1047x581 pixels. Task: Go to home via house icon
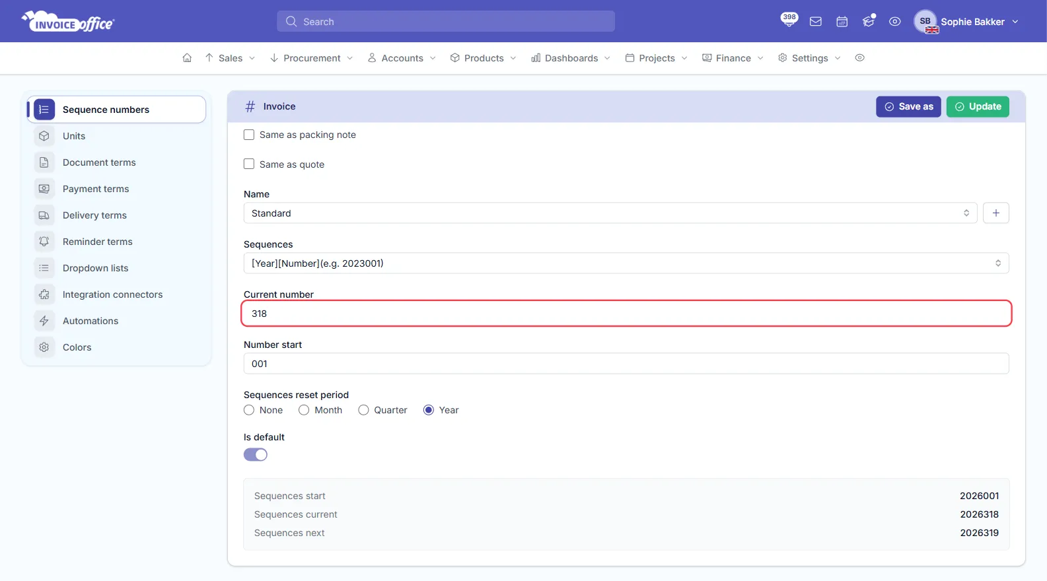pyautogui.click(x=187, y=58)
